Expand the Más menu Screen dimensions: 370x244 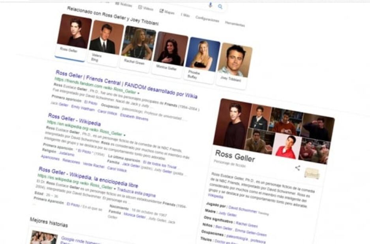click(x=185, y=15)
